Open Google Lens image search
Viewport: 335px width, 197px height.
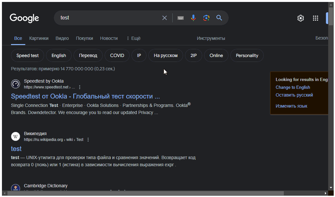[x=206, y=18]
